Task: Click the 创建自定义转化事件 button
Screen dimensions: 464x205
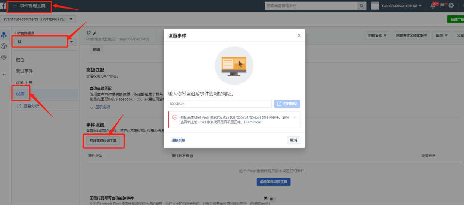Action: pyautogui.click(x=411, y=35)
